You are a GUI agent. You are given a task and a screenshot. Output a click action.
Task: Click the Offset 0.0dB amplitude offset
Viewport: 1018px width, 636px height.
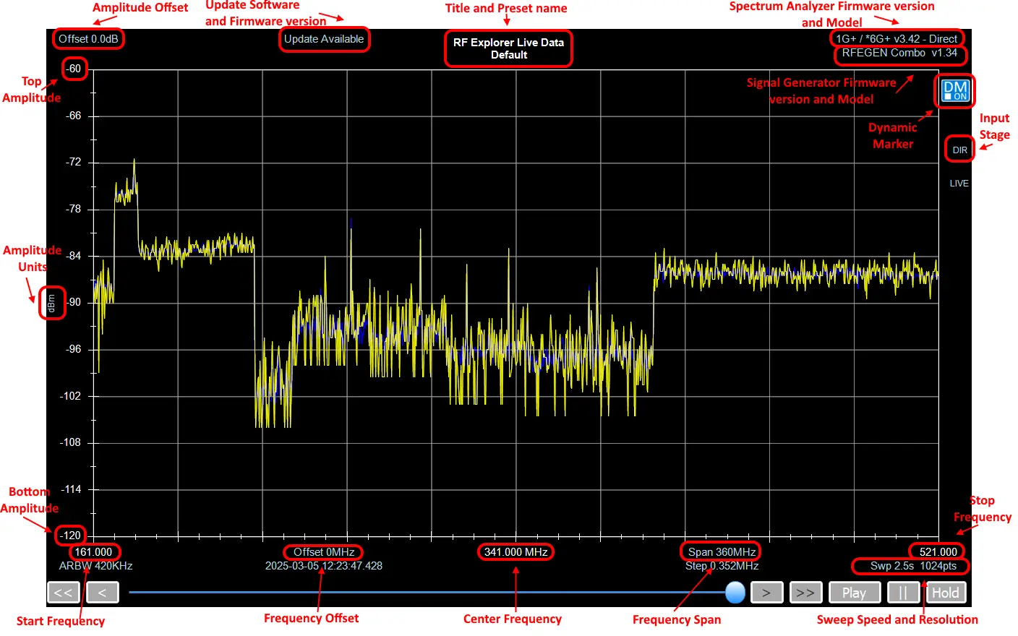(x=88, y=39)
